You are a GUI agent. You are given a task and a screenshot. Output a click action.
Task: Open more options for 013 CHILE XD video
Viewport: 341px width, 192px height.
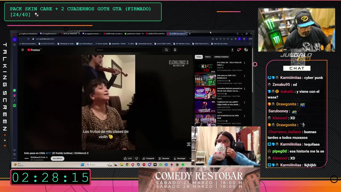[244, 63]
